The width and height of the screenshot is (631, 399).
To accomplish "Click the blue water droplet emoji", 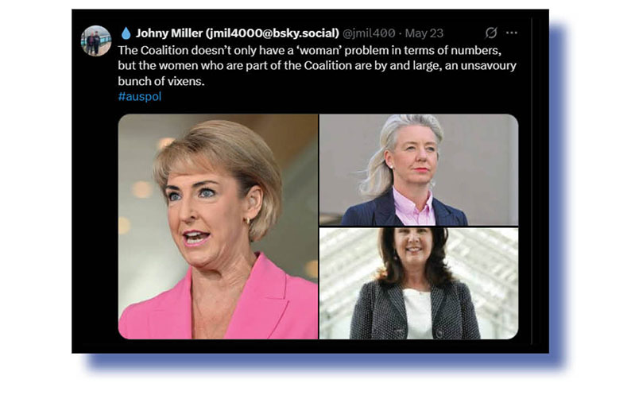I will coord(126,33).
